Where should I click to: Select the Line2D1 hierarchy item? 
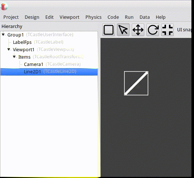click(x=49, y=72)
